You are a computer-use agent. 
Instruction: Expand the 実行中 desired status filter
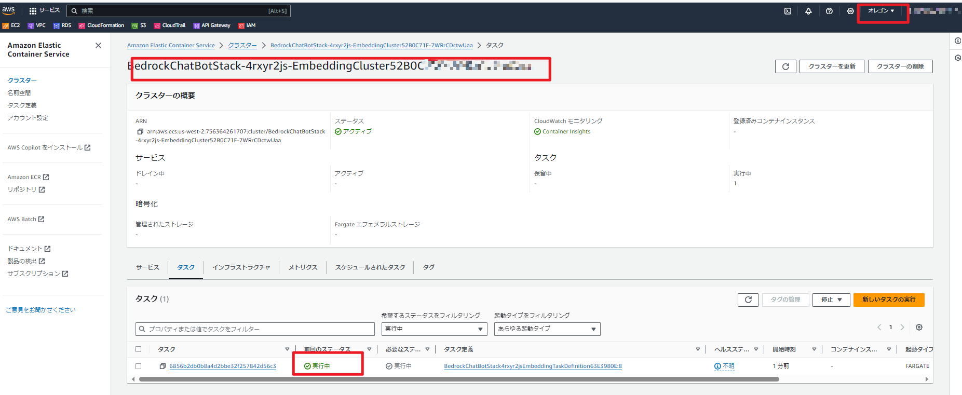point(434,329)
